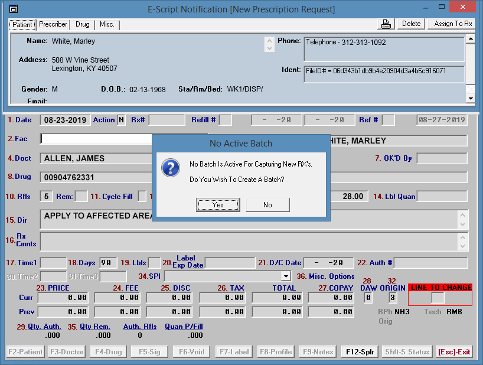The height and width of the screenshot is (365, 483).
Task: Expand the SPI dropdown list
Action: 286,276
